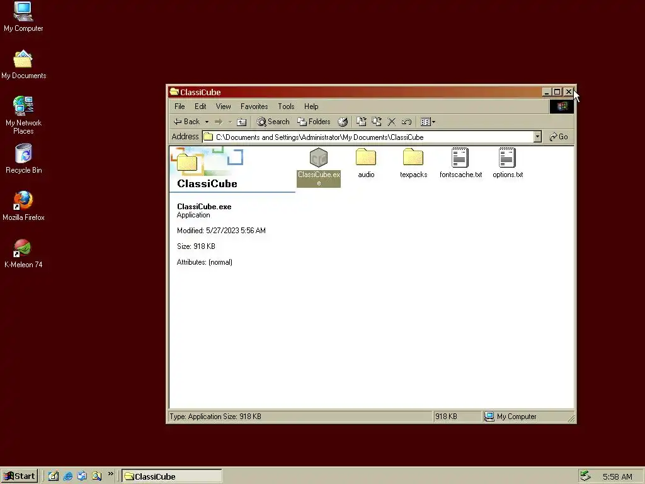
Task: Click the Forward arrow button
Action: [x=219, y=122]
